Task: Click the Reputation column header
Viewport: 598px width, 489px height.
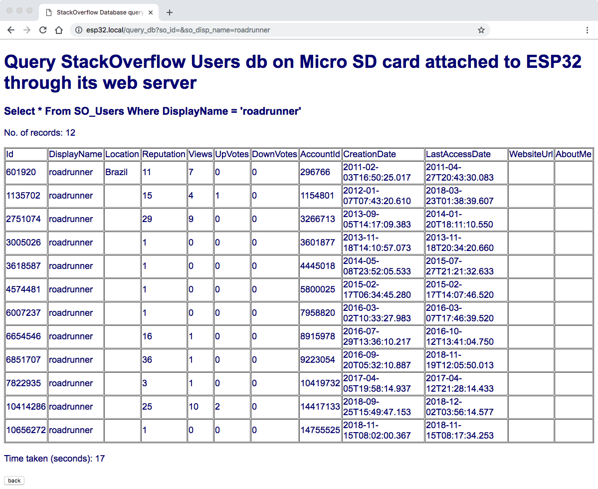Action: pos(164,154)
